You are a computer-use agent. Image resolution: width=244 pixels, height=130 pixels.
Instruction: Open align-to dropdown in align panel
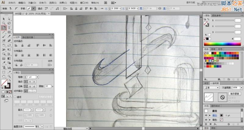coord(50,65)
